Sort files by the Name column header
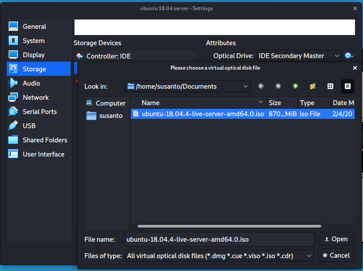Viewport: 363px width, 271px height. (151, 102)
